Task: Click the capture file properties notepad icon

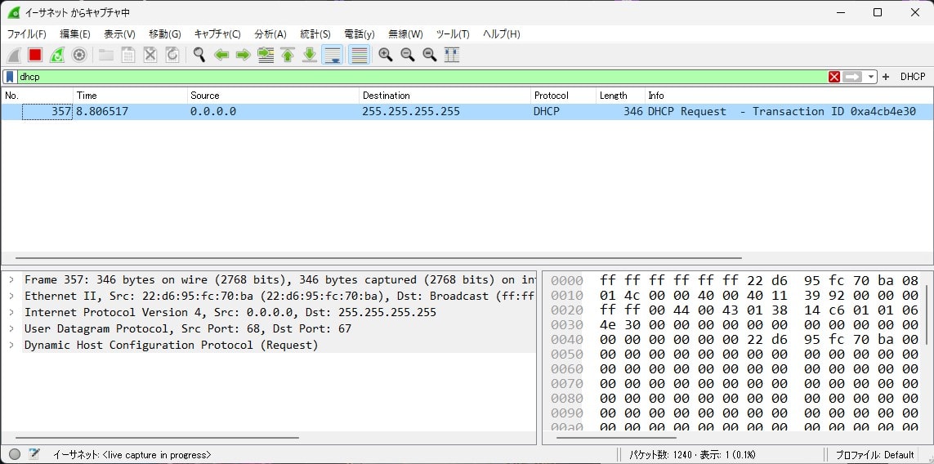Action: (34, 454)
